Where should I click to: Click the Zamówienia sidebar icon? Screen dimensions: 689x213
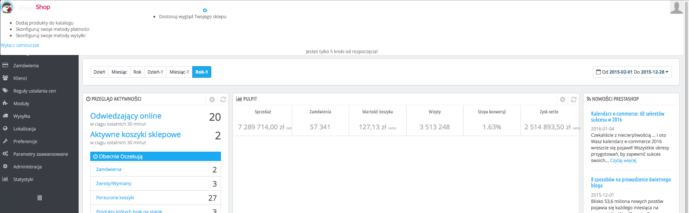point(5,65)
